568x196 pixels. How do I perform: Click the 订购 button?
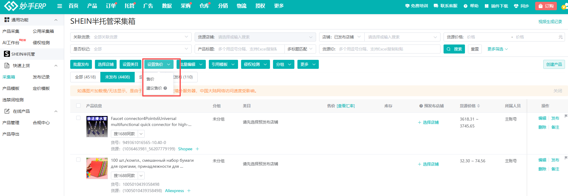tap(546, 6)
